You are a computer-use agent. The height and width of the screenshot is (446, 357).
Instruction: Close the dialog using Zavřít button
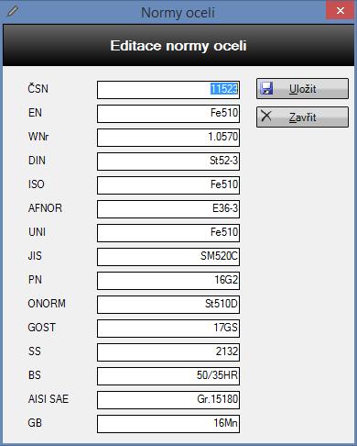(302, 117)
